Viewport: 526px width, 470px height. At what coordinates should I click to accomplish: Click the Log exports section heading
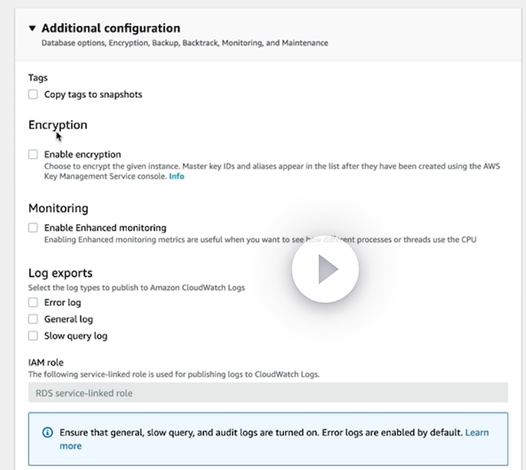(60, 273)
